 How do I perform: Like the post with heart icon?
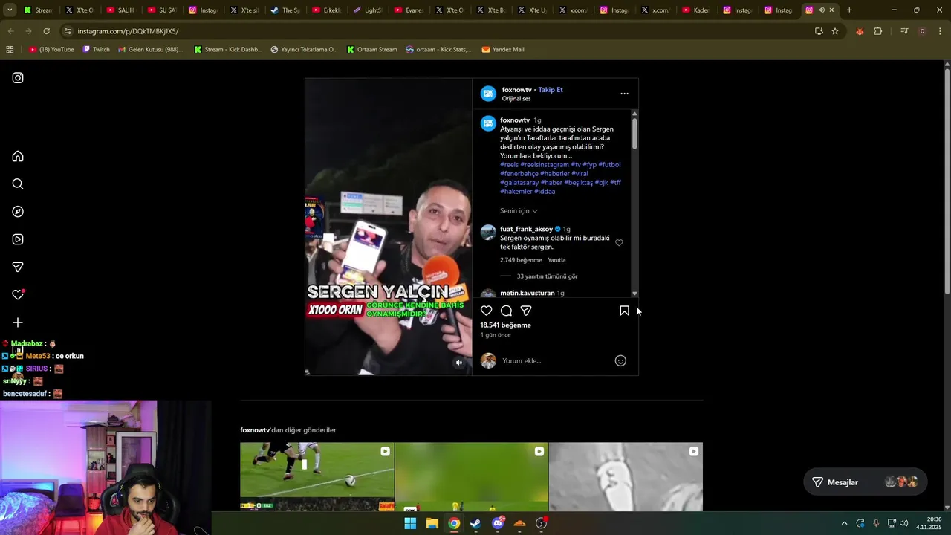click(x=487, y=311)
